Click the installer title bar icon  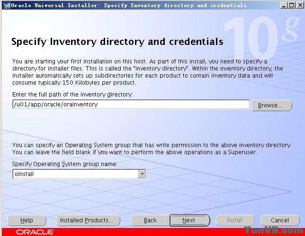pos(6,5)
